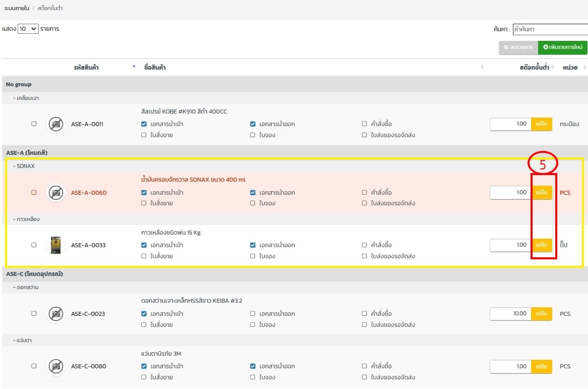Sort by minimum stock column arrow
This screenshot has width=588, height=389.
[x=553, y=67]
